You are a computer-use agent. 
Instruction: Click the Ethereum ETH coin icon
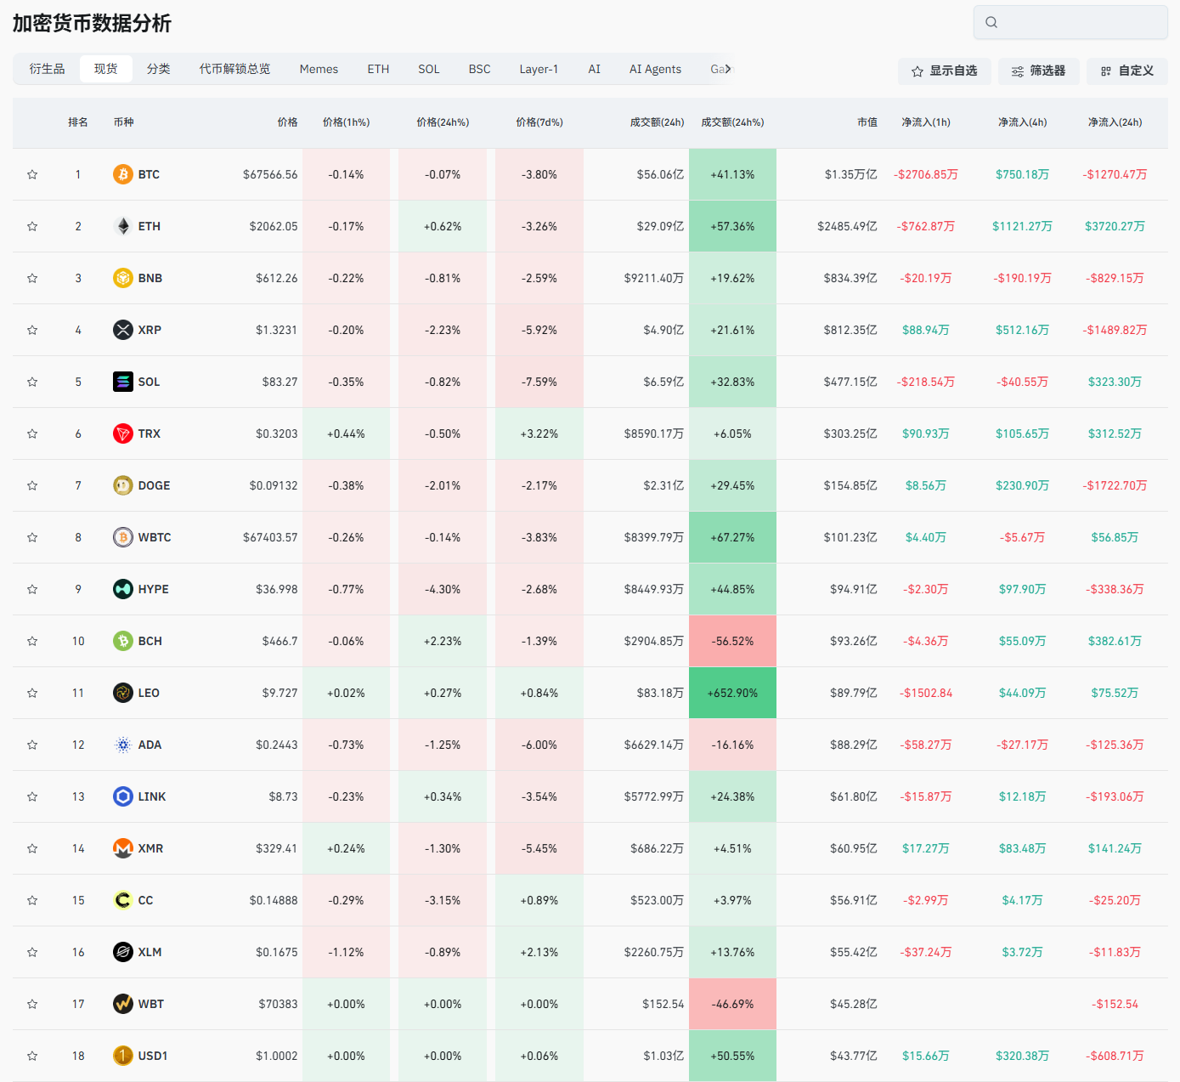pos(123,226)
